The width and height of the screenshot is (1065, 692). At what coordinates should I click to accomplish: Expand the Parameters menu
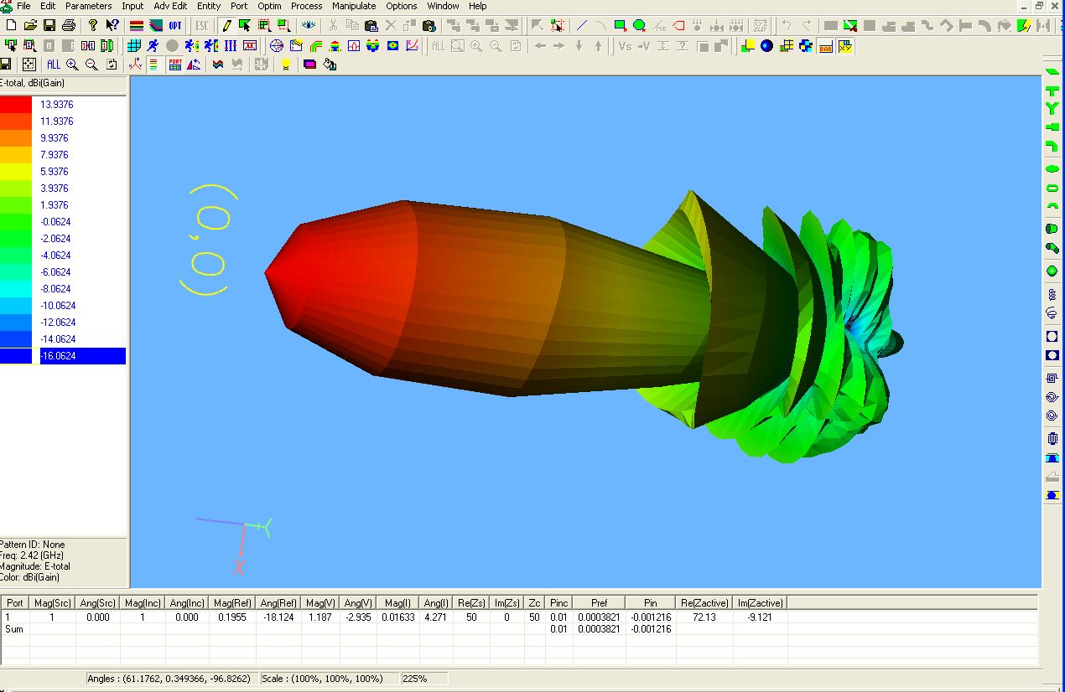[x=88, y=6]
